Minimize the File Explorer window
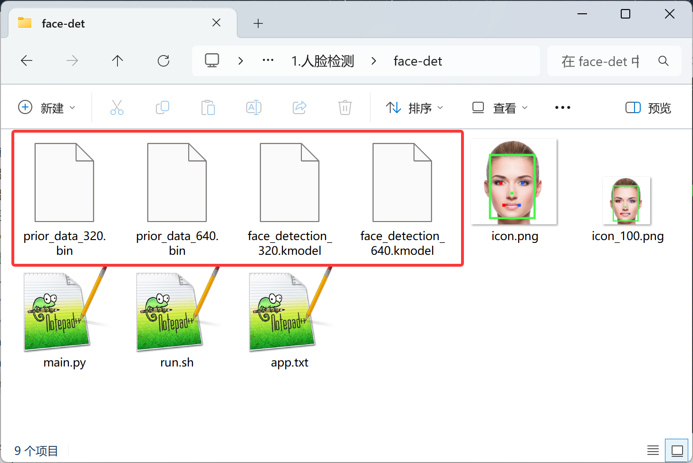693x463 pixels. click(582, 14)
